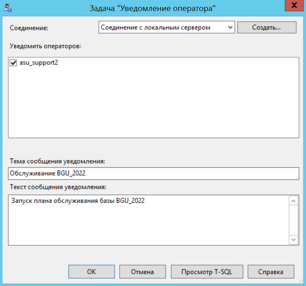Click empty area of operators list
The image size is (306, 286).
click(154, 106)
